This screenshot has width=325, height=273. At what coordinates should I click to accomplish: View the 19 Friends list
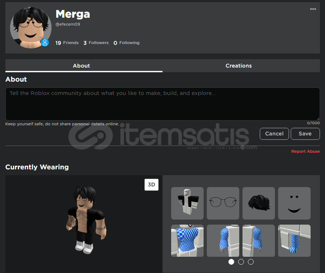(x=67, y=43)
